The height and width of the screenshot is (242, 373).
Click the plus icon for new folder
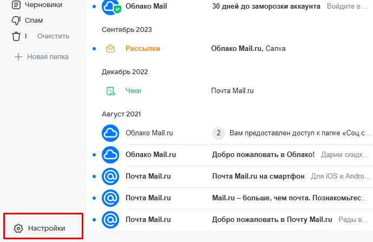[x=18, y=57]
